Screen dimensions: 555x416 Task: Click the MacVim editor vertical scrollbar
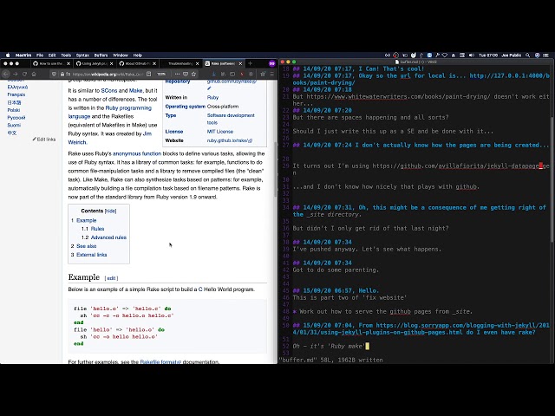(x=552, y=179)
